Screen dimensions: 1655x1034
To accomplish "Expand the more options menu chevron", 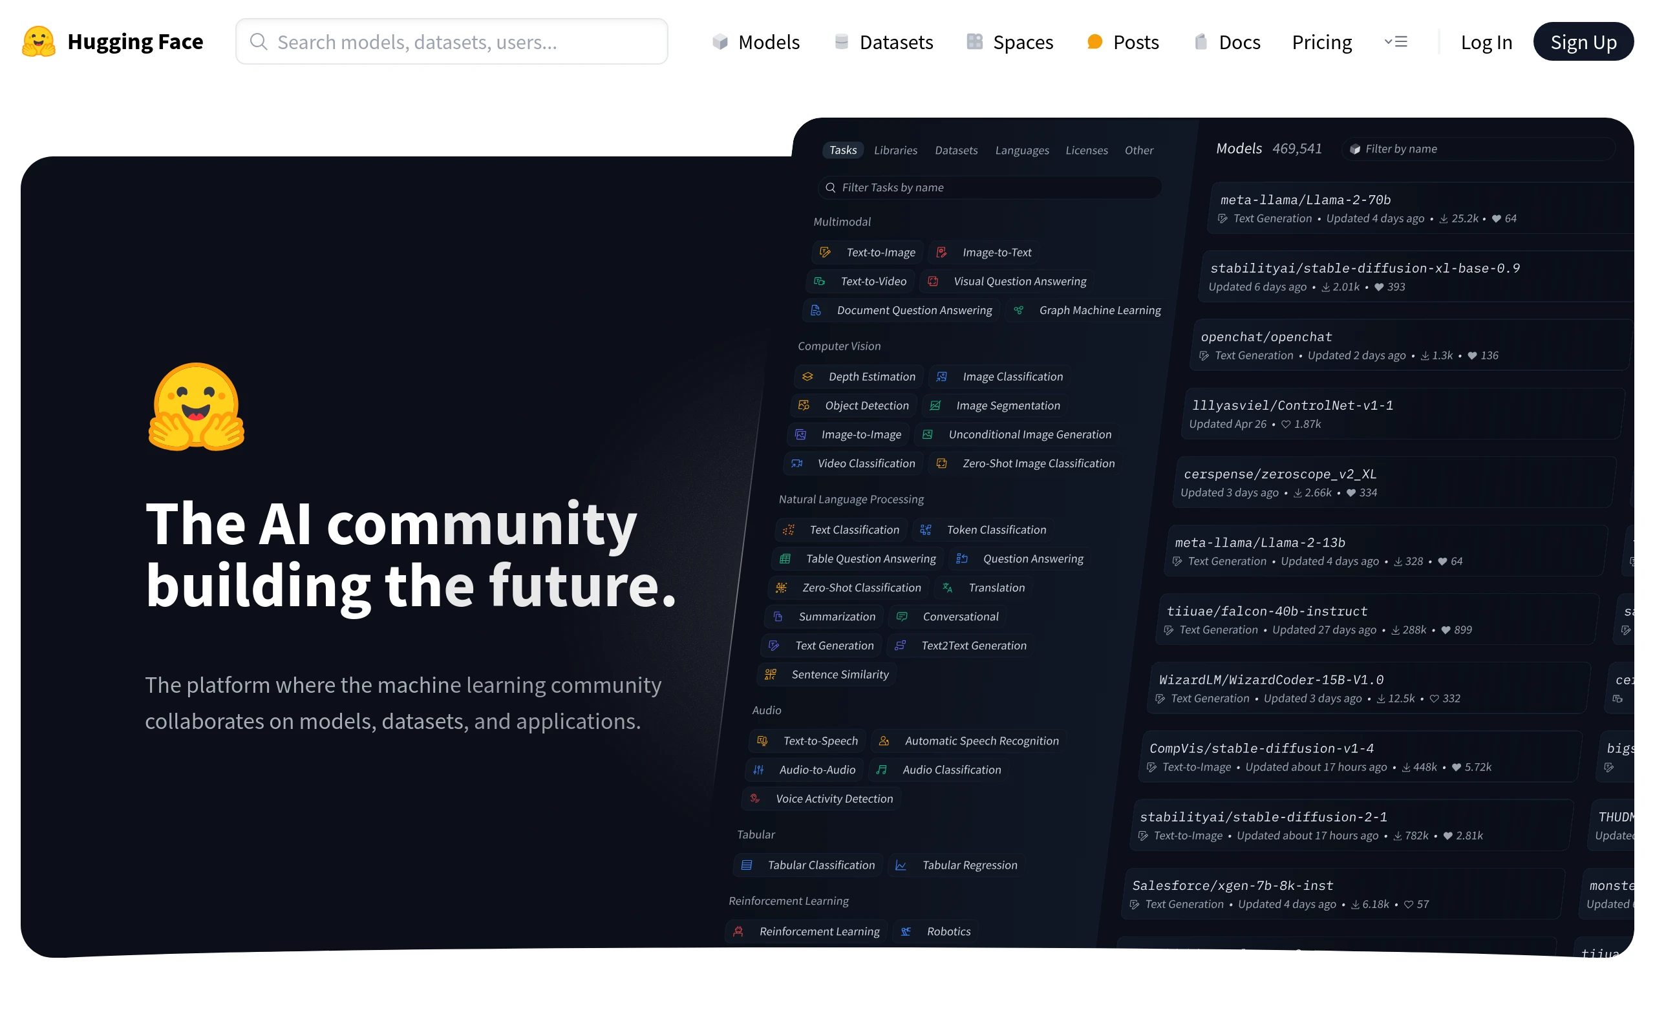I will pyautogui.click(x=1396, y=42).
